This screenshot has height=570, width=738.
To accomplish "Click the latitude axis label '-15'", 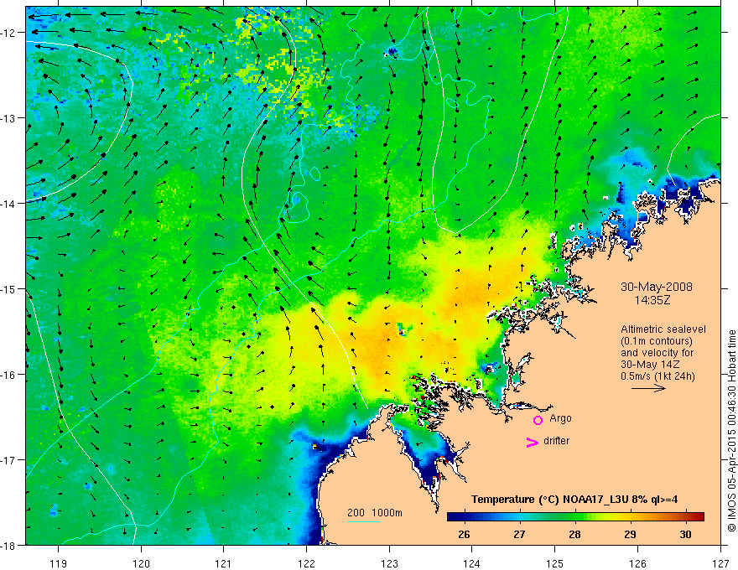I will tap(8, 288).
